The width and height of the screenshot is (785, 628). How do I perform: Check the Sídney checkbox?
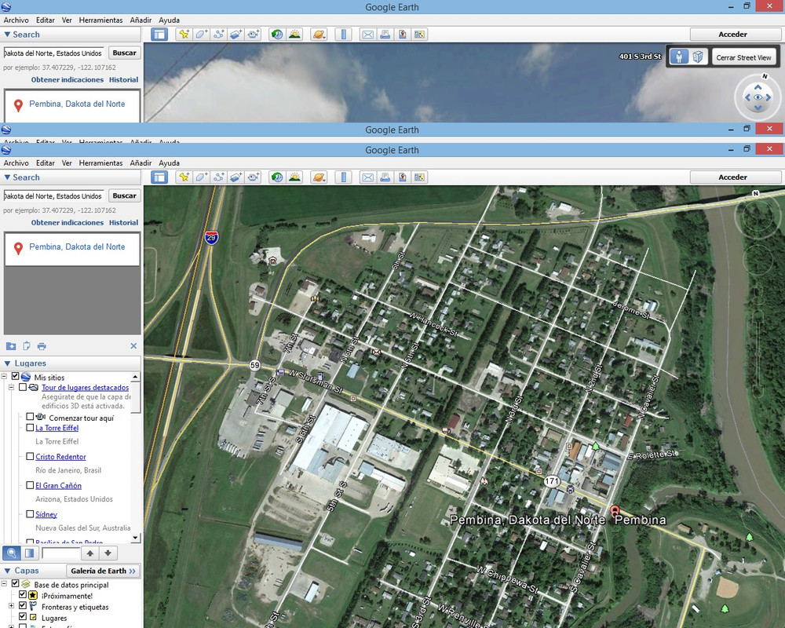30,514
